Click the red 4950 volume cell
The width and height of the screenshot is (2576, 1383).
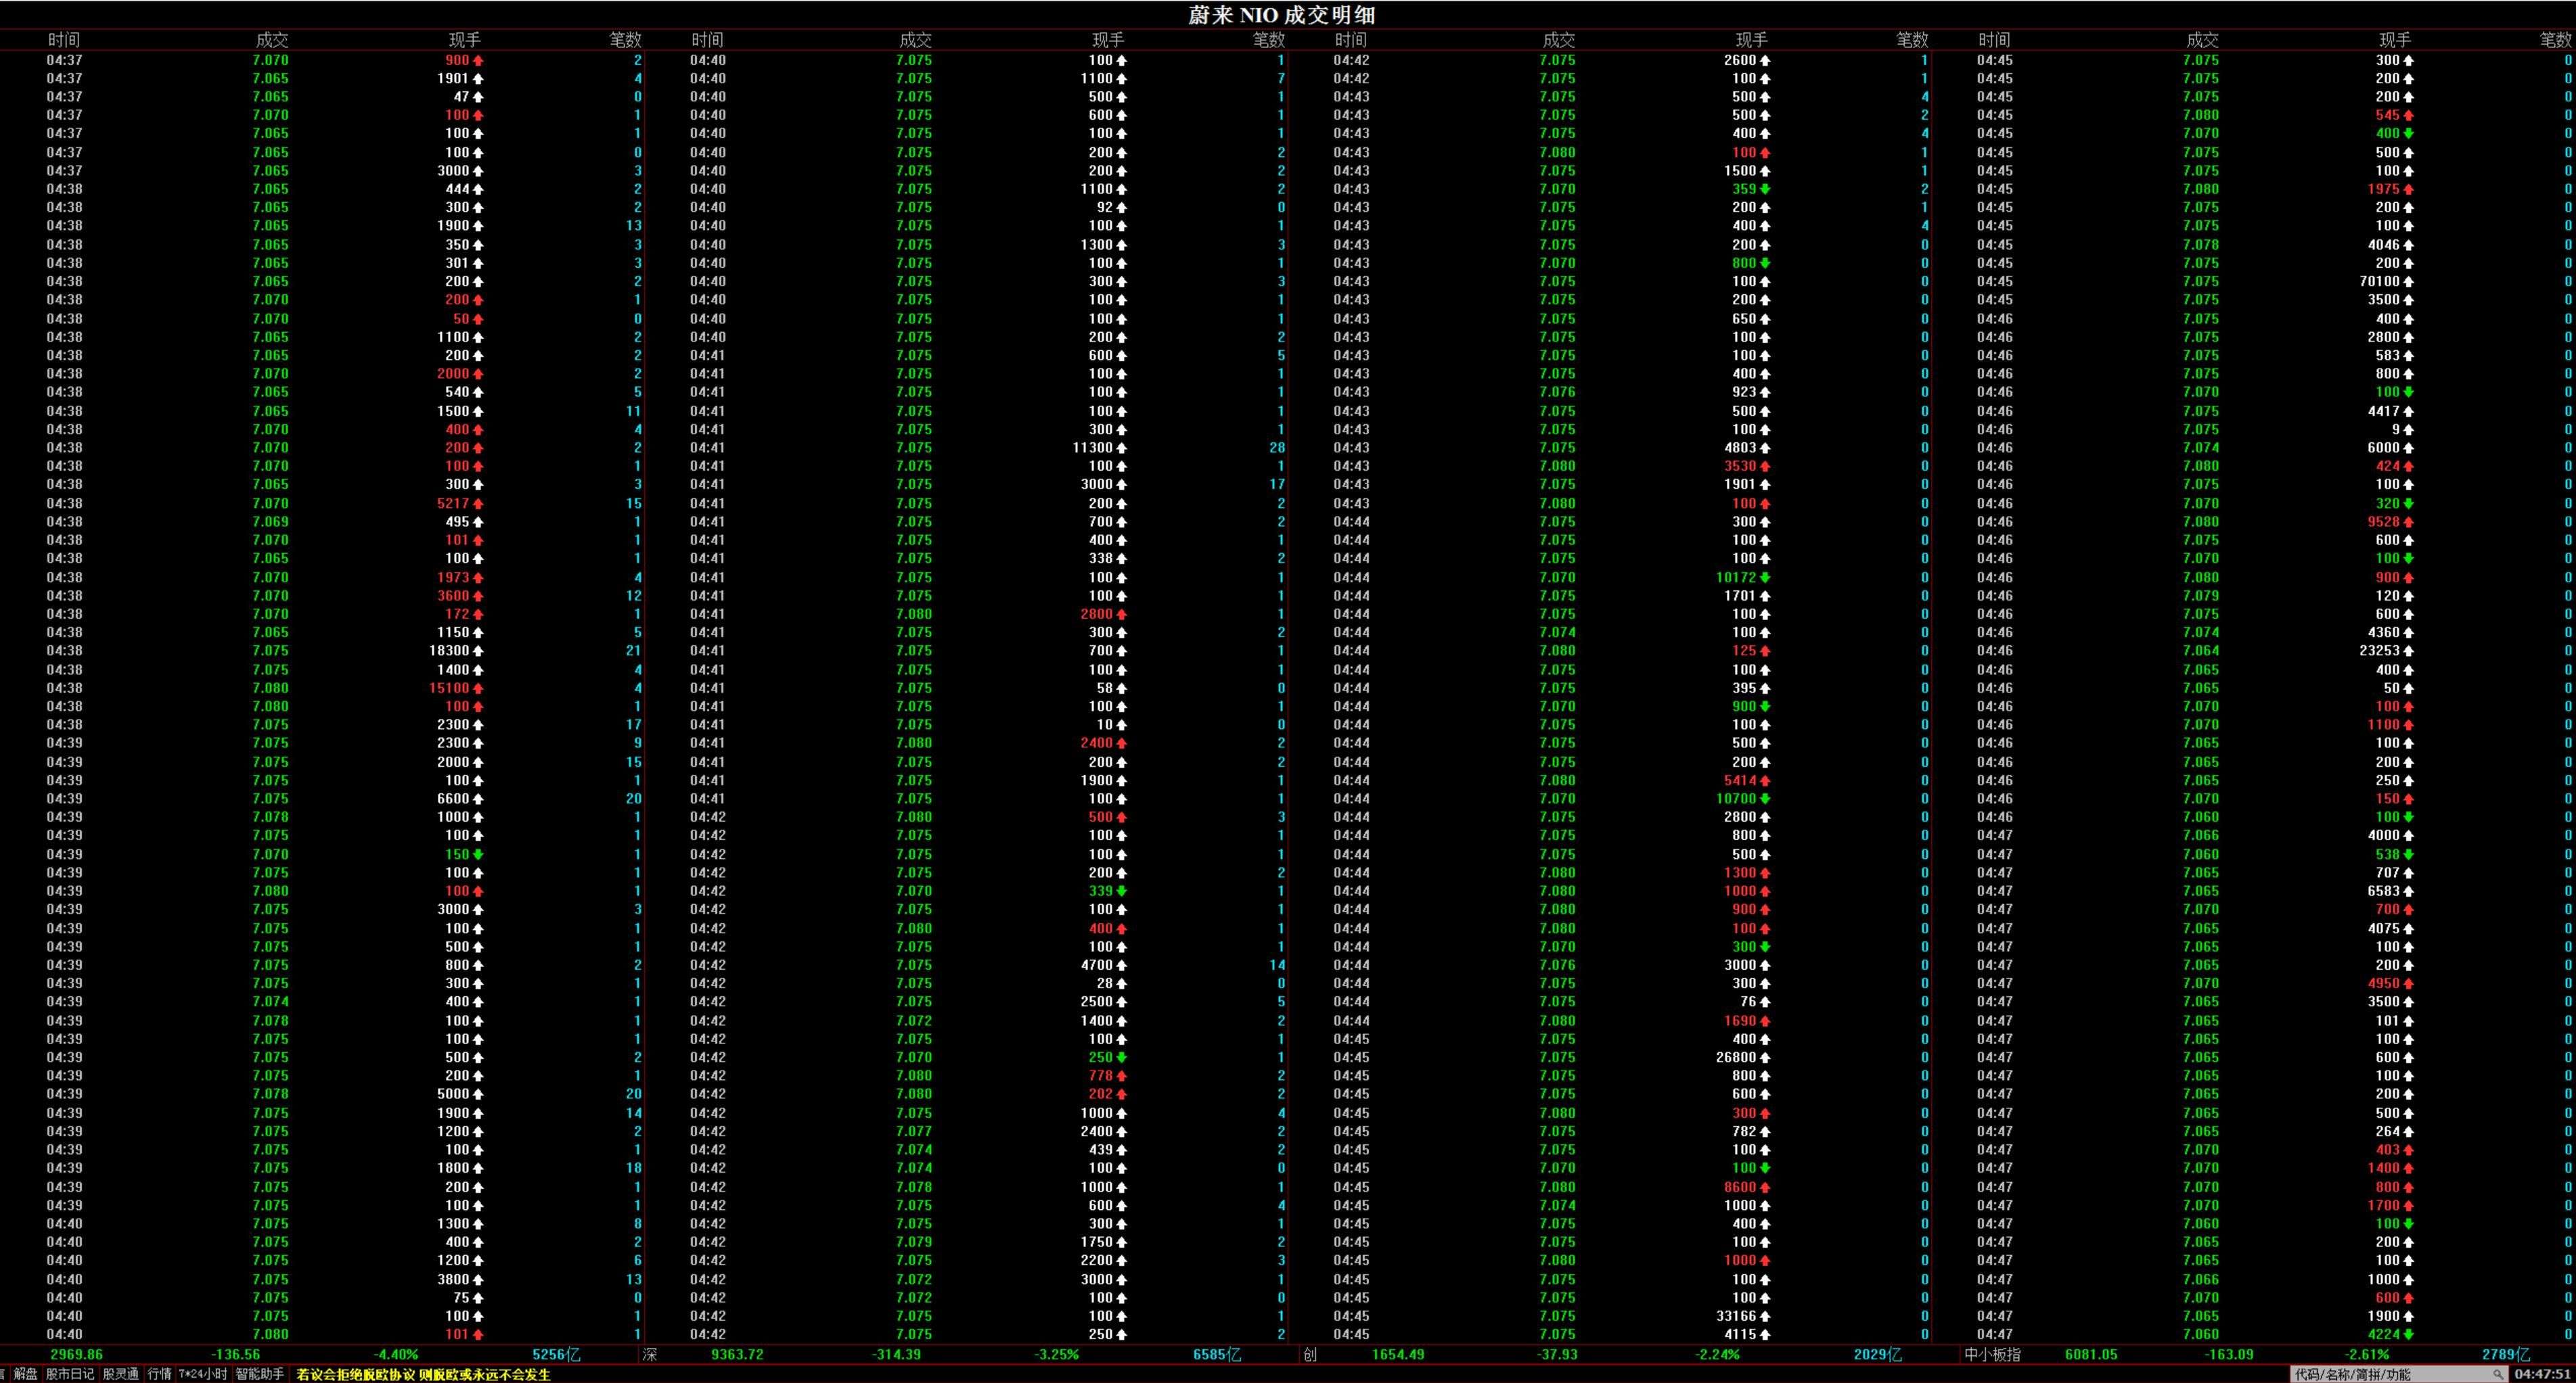pyautogui.click(x=2390, y=983)
